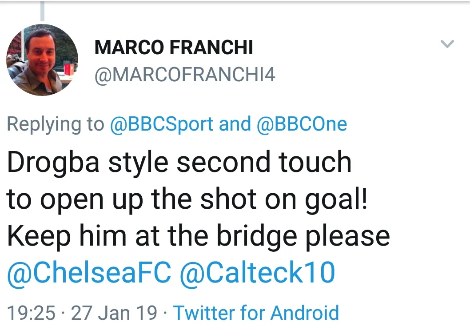Visit the @ChelseaFC mention
Viewport: 470px width, 330px height.
[89, 272]
